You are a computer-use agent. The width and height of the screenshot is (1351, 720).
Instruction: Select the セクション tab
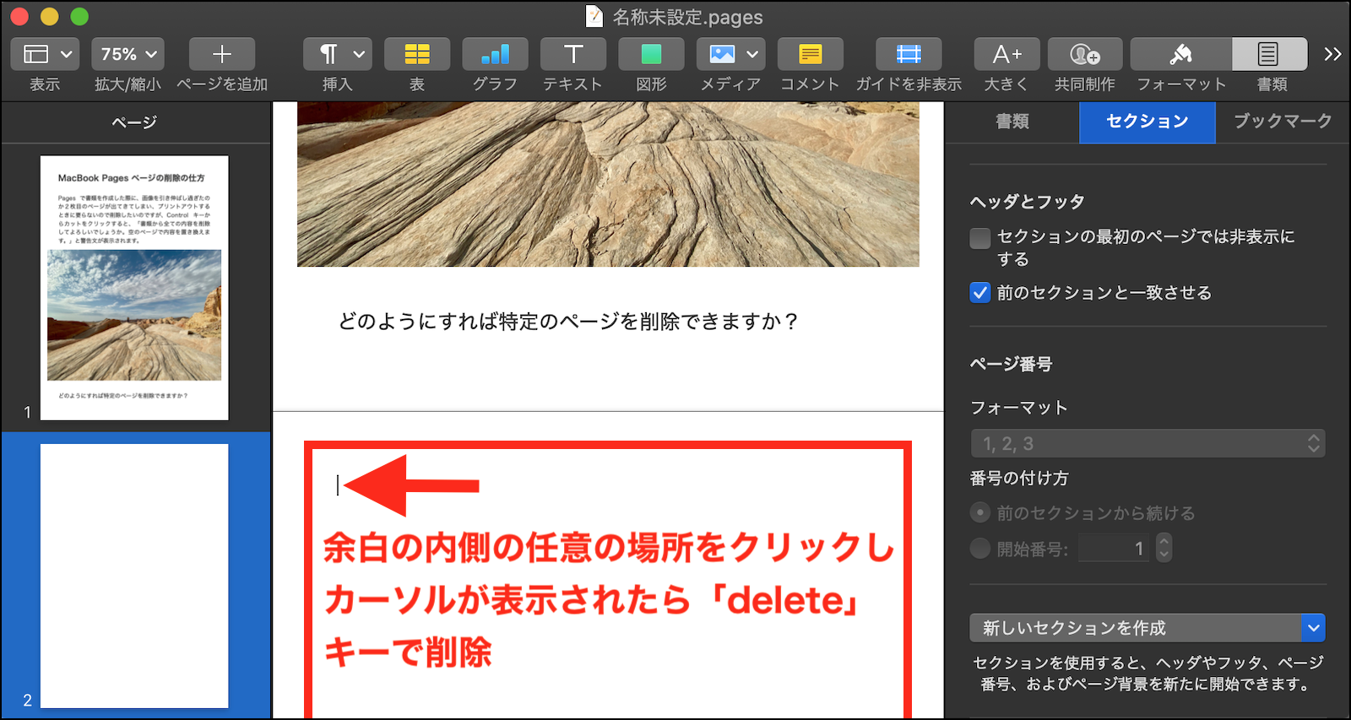[1148, 122]
